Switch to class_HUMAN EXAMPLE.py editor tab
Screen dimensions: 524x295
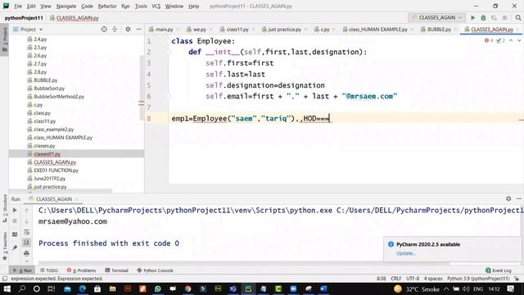pos(377,29)
